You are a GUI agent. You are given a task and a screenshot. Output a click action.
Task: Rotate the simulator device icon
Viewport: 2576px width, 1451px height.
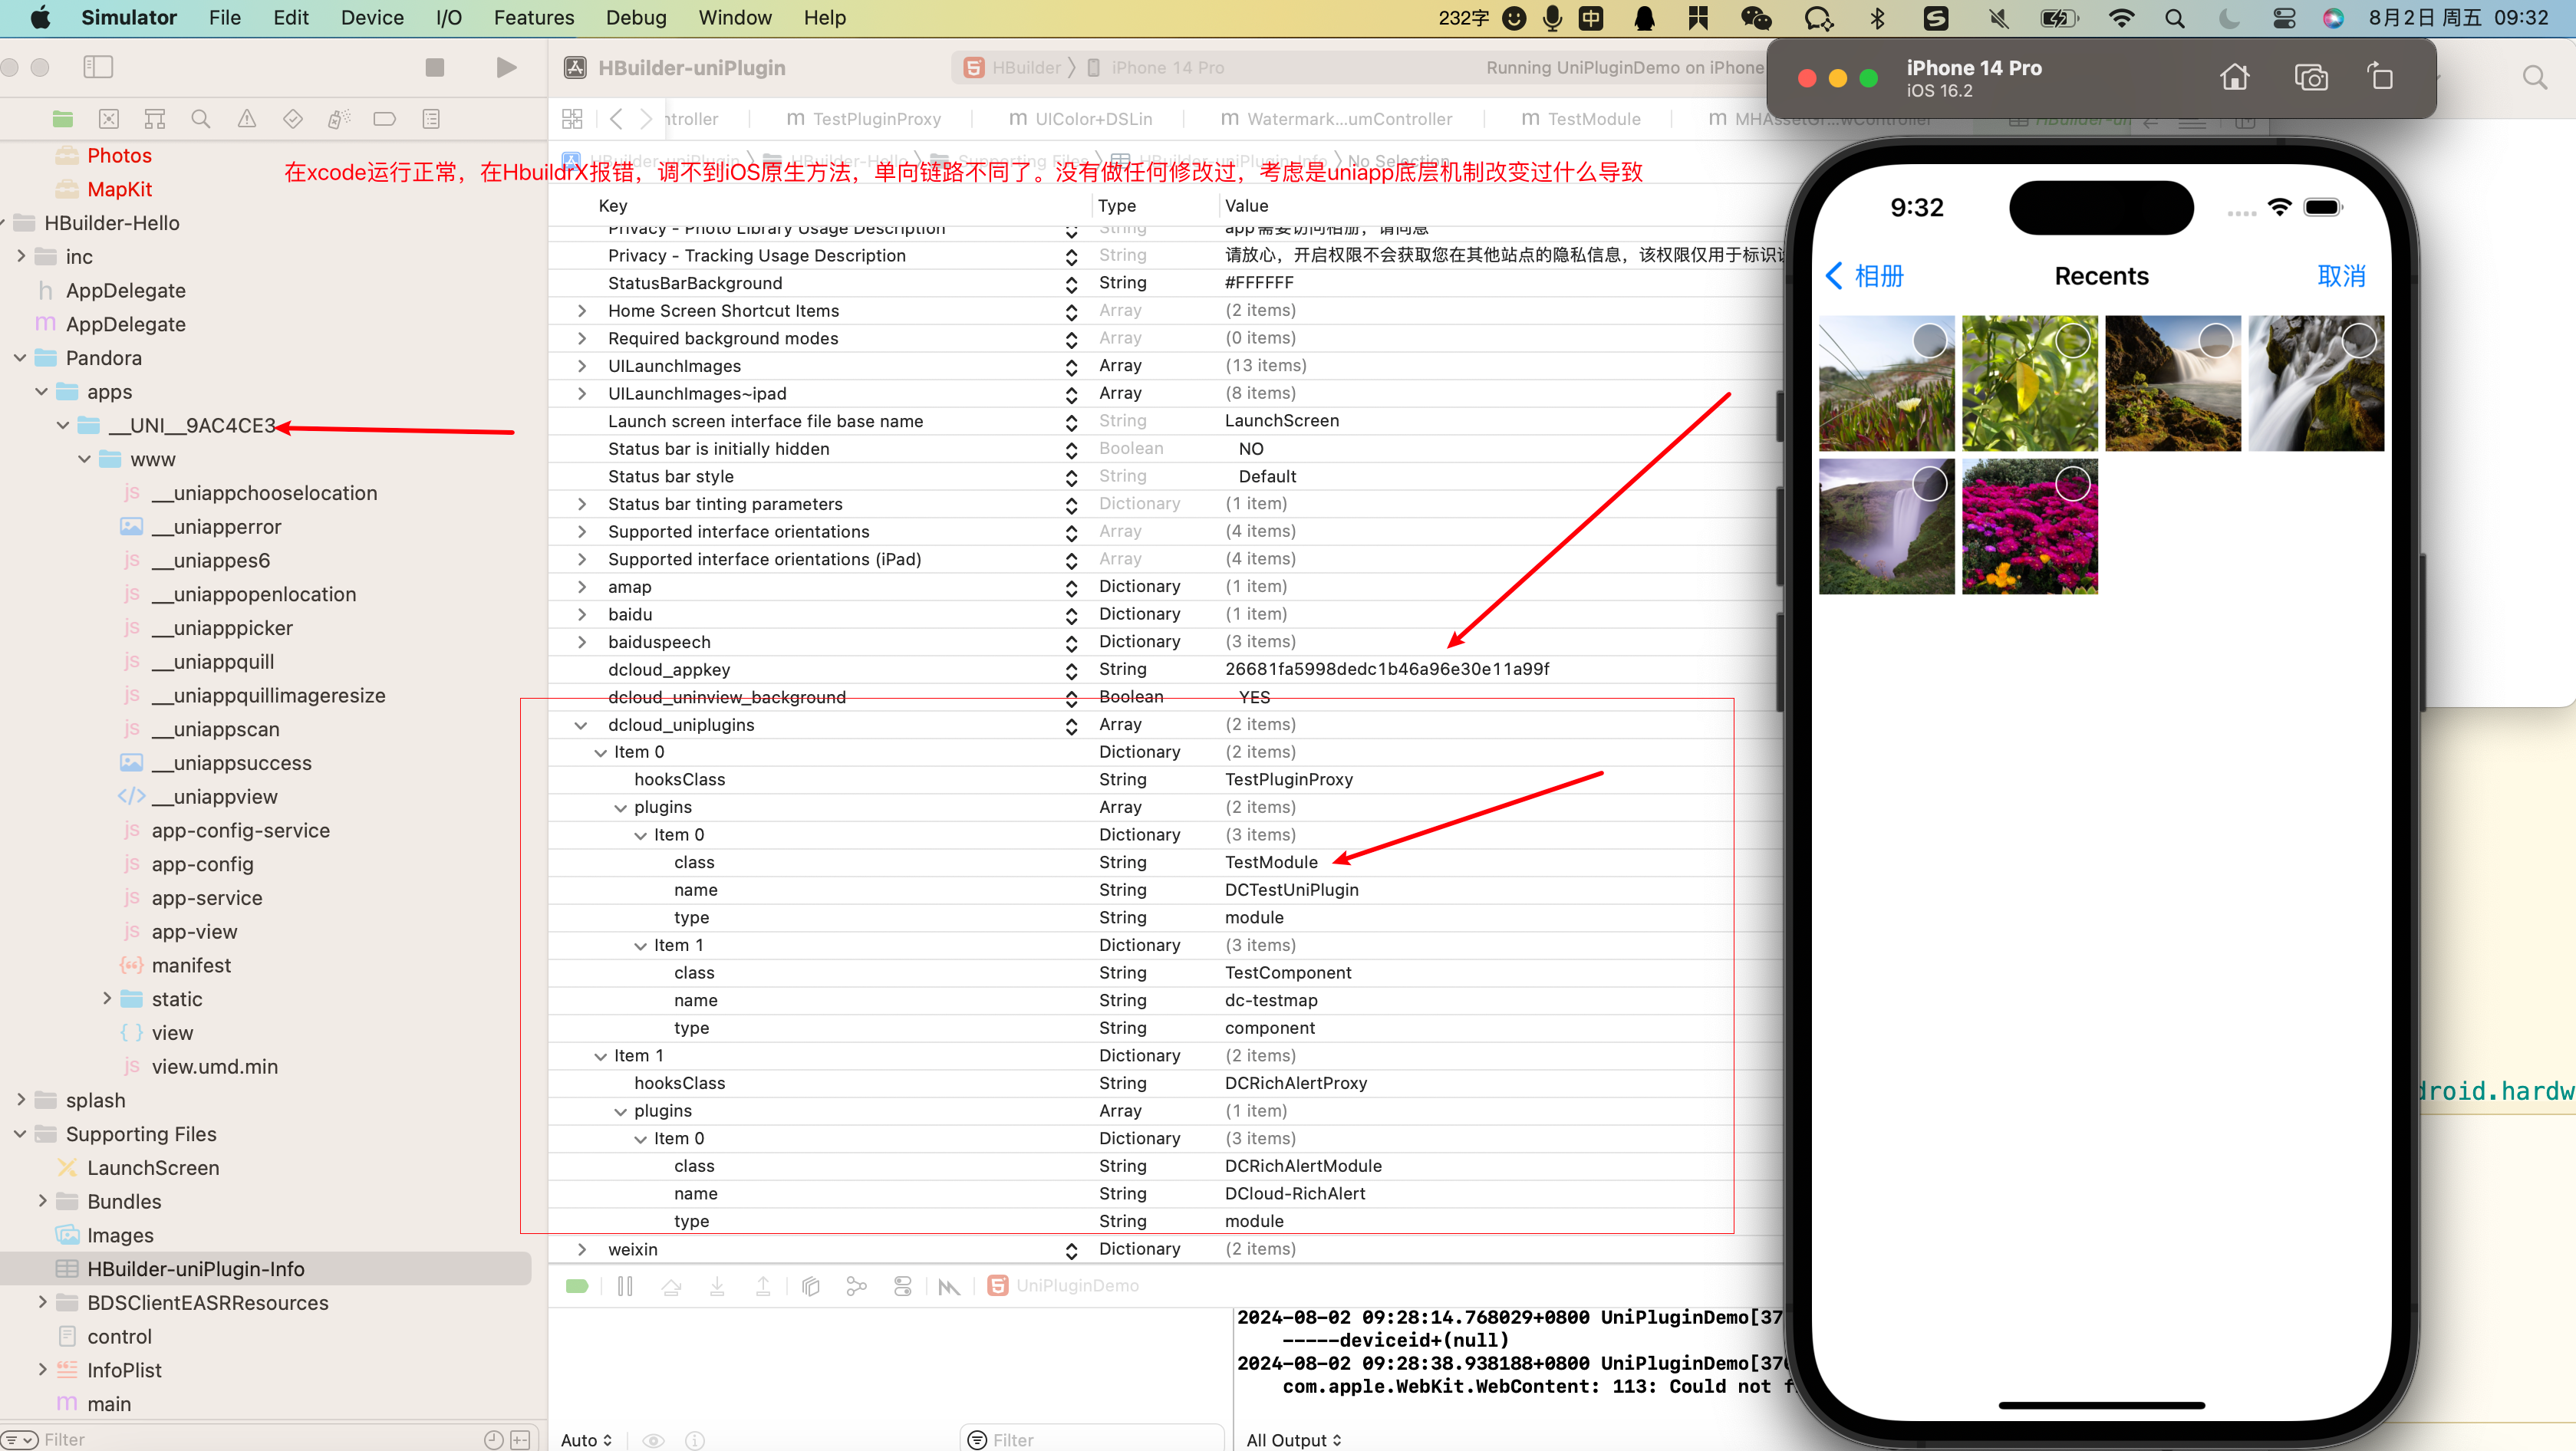2381,77
